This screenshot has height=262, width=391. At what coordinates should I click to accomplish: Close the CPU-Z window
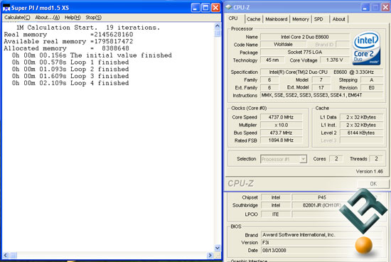tap(385, 8)
